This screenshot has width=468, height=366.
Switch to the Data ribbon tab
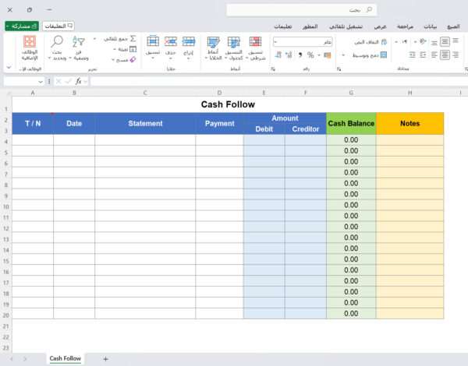[x=430, y=26]
